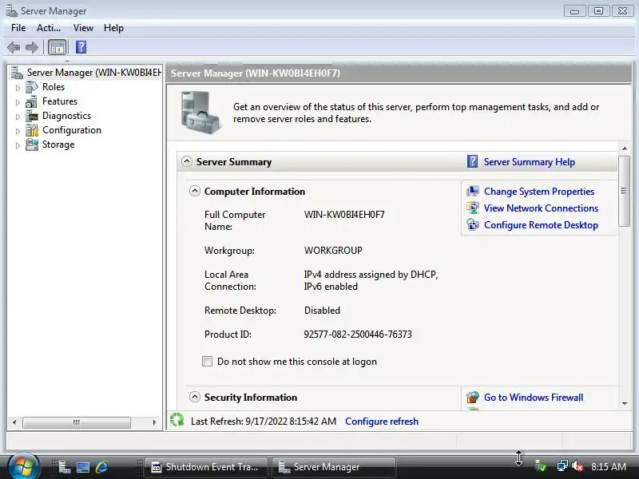Click the green refresh icon in status line
639x479 pixels.
177,420
